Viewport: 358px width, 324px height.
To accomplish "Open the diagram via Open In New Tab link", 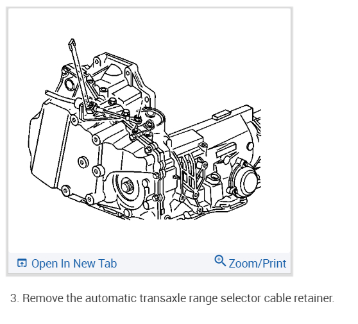I will coord(74,263).
